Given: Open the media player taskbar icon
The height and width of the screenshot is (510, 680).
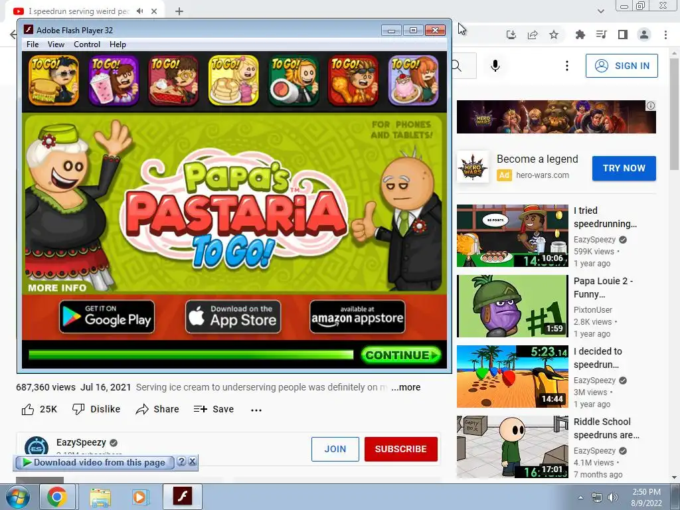Looking at the screenshot, I should [x=139, y=497].
